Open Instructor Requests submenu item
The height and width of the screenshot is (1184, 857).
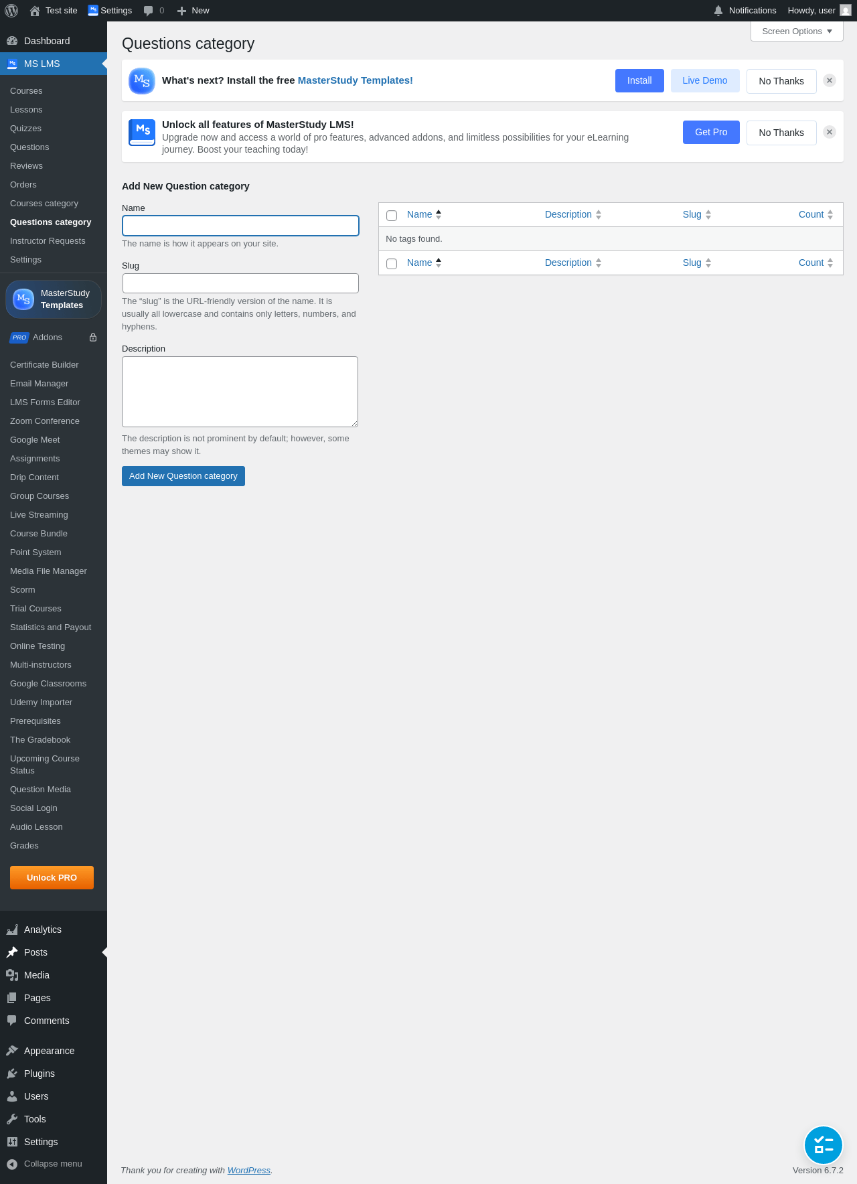coord(48,241)
